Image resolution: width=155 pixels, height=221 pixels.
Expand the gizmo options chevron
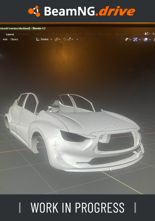(140, 40)
